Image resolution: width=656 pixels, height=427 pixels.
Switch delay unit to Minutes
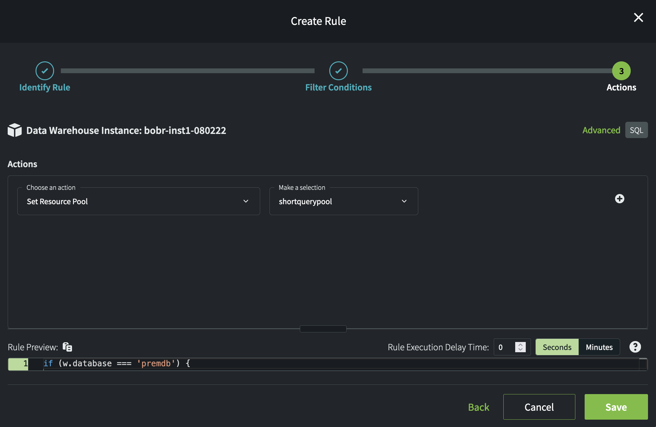pyautogui.click(x=599, y=347)
